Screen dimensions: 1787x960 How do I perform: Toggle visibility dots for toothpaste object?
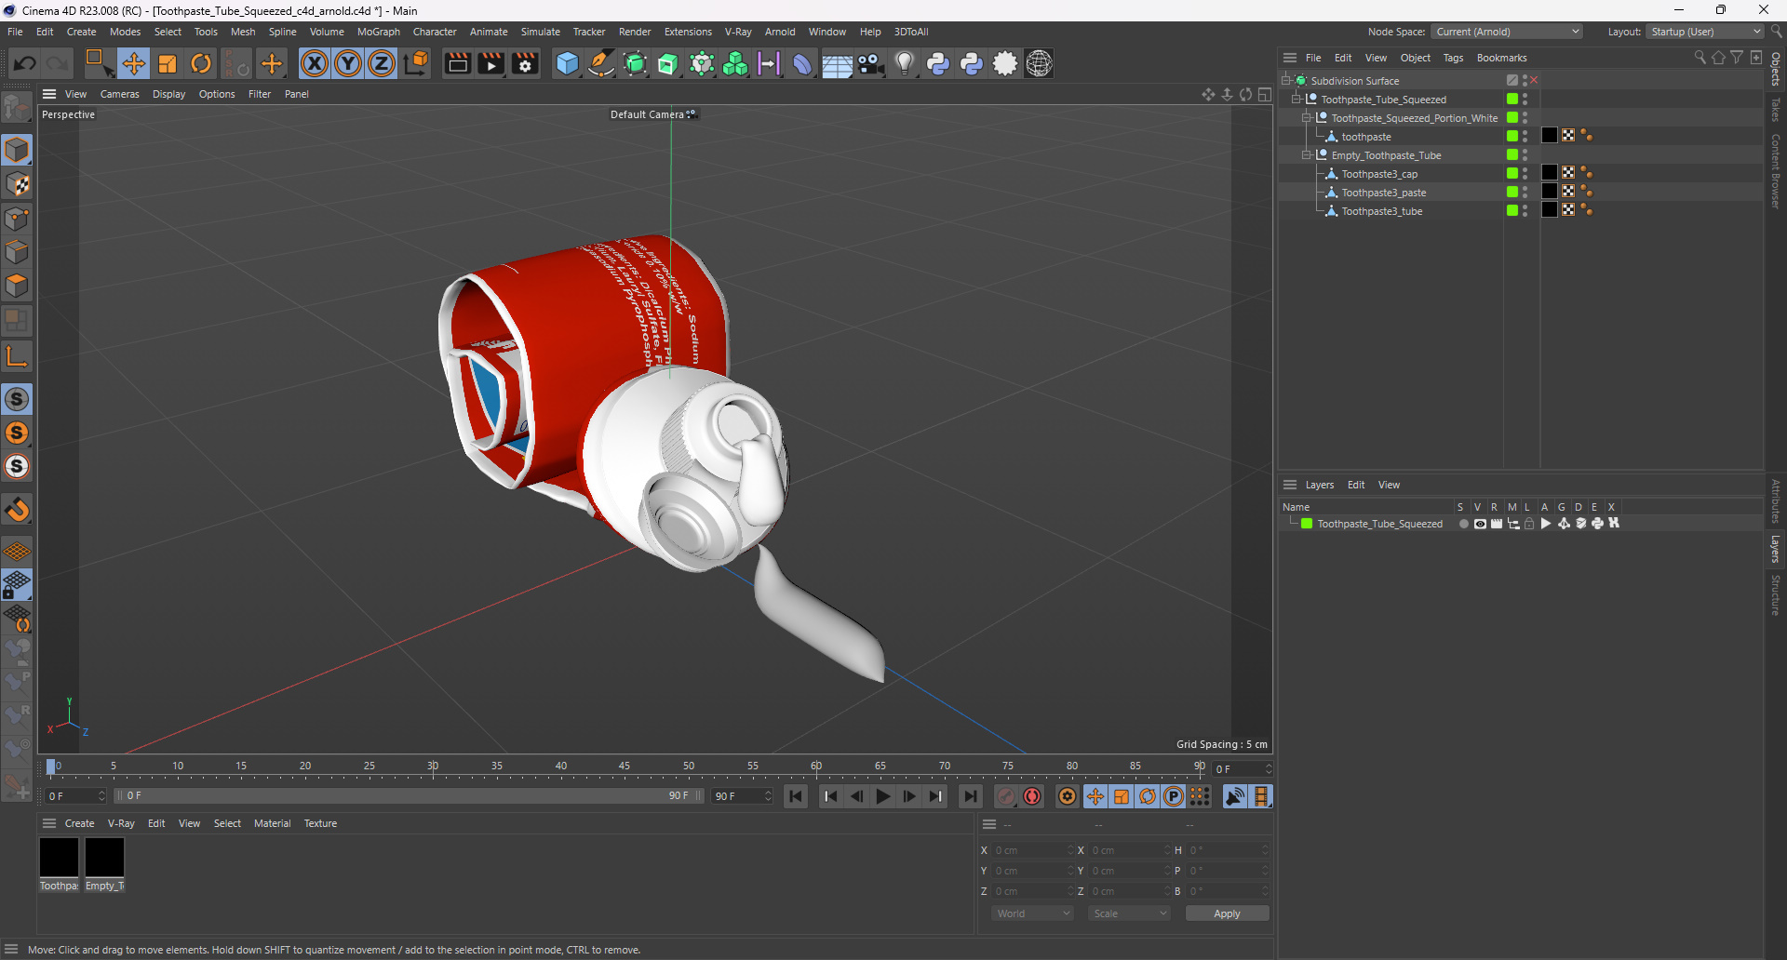[1525, 137]
